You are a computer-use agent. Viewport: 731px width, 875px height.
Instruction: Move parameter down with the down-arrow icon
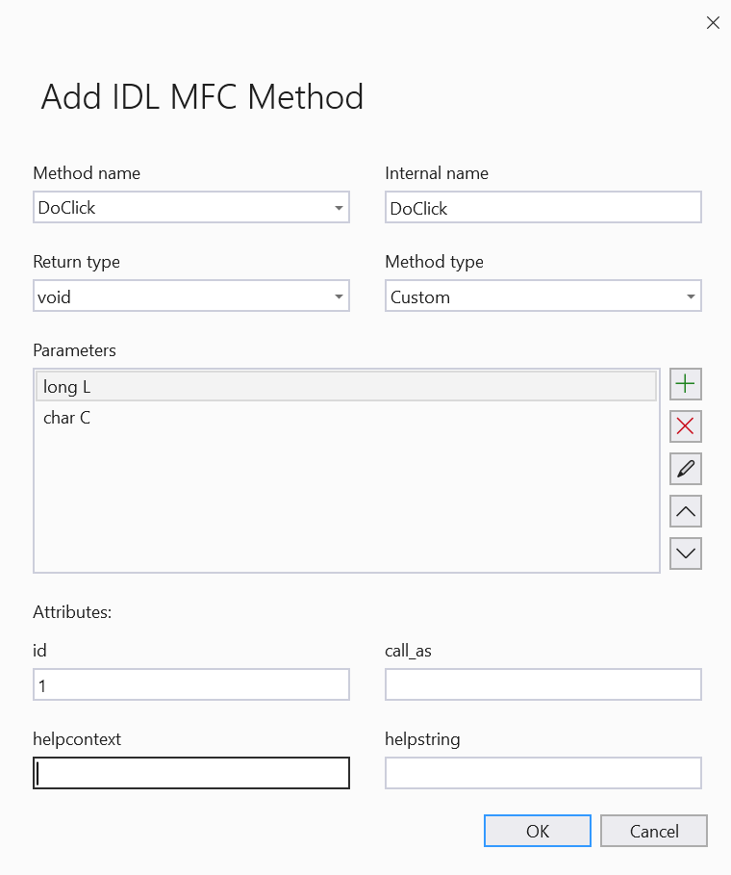click(x=685, y=553)
